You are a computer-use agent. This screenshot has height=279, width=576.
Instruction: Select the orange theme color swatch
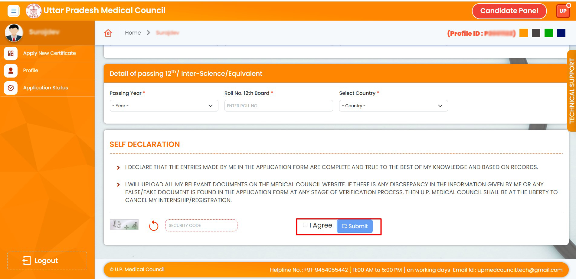[x=523, y=33]
